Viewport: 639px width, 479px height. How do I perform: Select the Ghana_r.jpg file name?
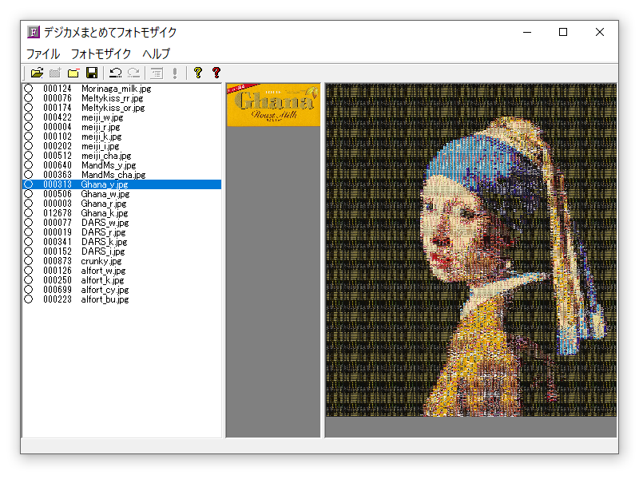(104, 204)
